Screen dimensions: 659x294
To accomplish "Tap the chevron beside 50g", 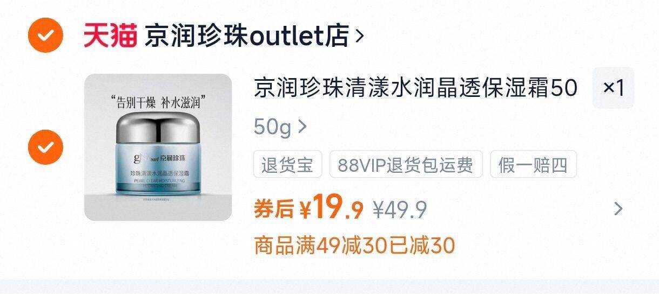I will point(302,127).
